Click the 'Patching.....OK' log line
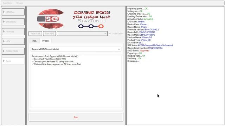Viewport: 225px width, 126px height. pyautogui.click(x=134, y=58)
